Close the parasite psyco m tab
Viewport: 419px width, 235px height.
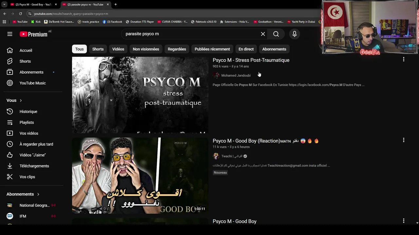tap(108, 5)
